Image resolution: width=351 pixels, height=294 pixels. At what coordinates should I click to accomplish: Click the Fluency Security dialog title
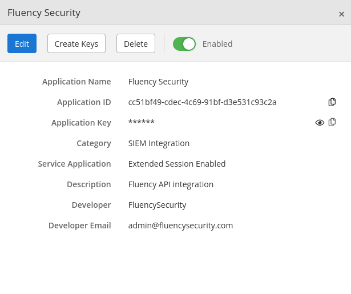[x=44, y=13]
